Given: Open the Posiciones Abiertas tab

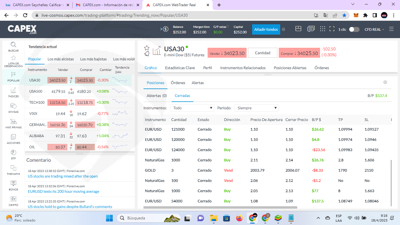Looking at the screenshot, I should (290, 68).
